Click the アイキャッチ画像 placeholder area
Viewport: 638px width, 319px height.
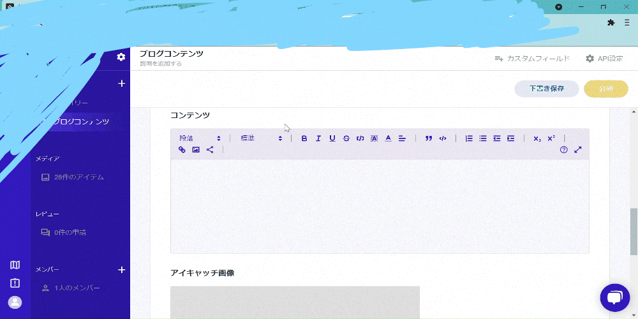295,302
